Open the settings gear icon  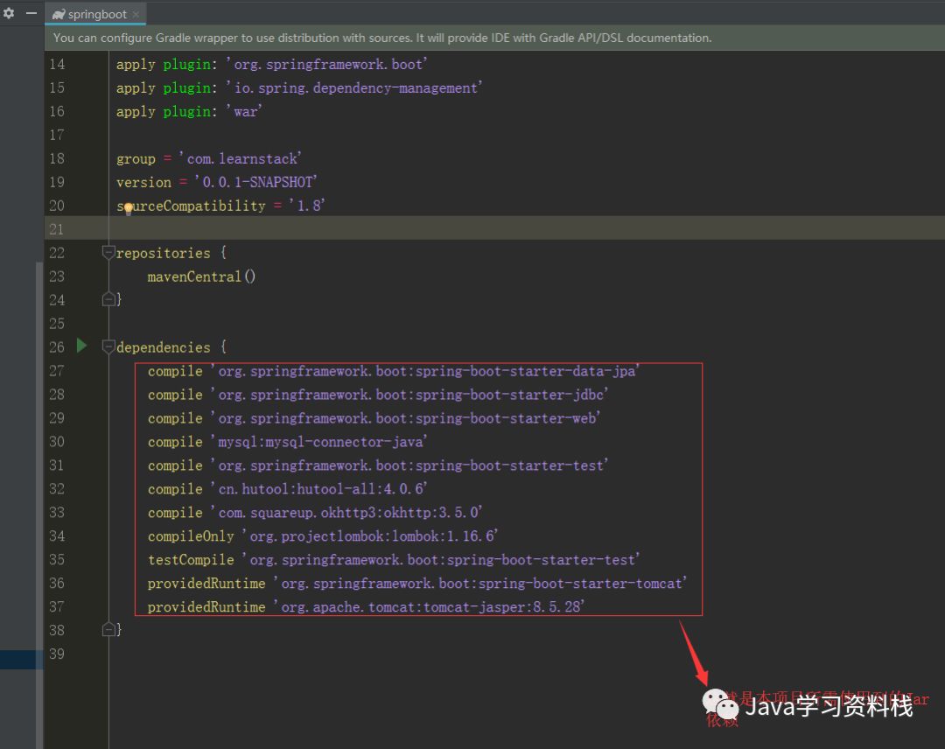point(9,12)
